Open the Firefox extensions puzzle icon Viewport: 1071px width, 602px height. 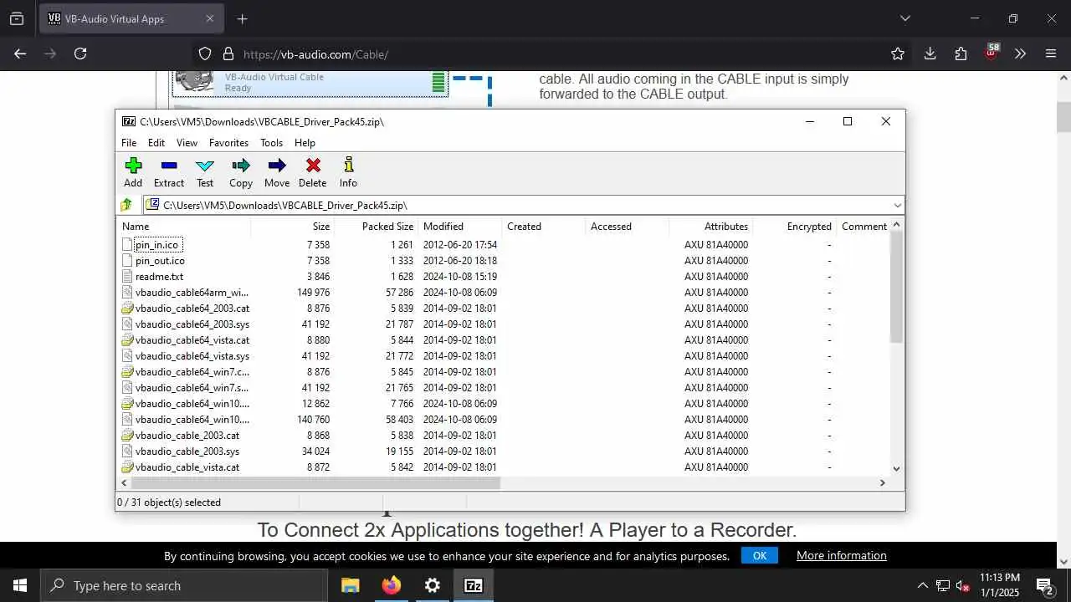[961, 54]
